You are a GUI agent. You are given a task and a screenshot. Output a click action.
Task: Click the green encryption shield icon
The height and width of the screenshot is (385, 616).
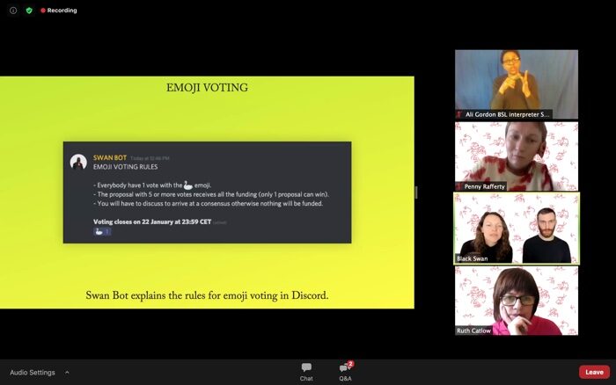point(28,11)
